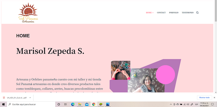This screenshot has width=217, height=107.
Task: Open the PORFOLIO menu item
Action: [x=174, y=13]
